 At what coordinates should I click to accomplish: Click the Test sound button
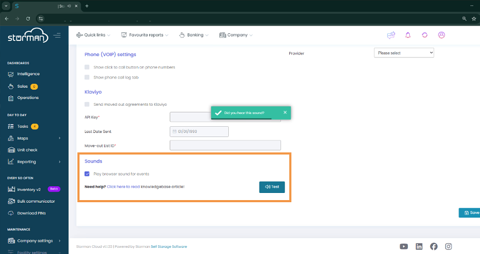[272, 187]
